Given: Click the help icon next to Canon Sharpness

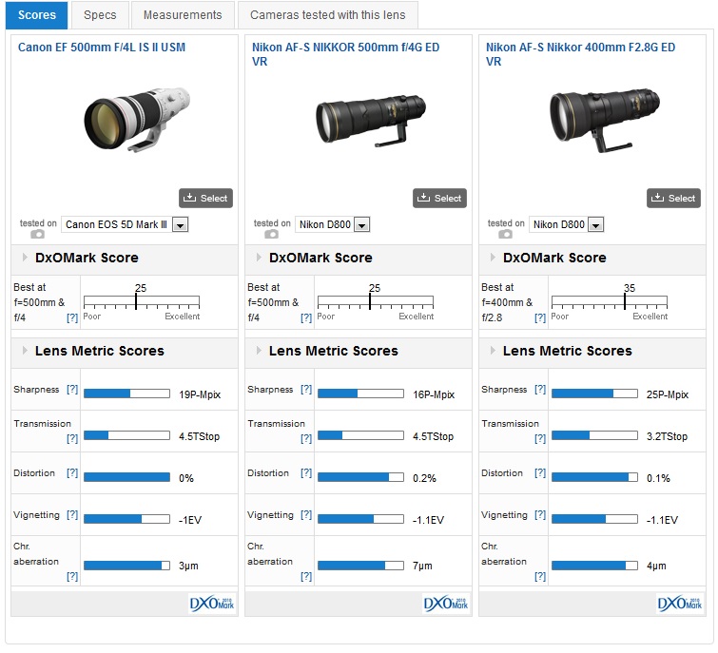Looking at the screenshot, I should pos(72,390).
